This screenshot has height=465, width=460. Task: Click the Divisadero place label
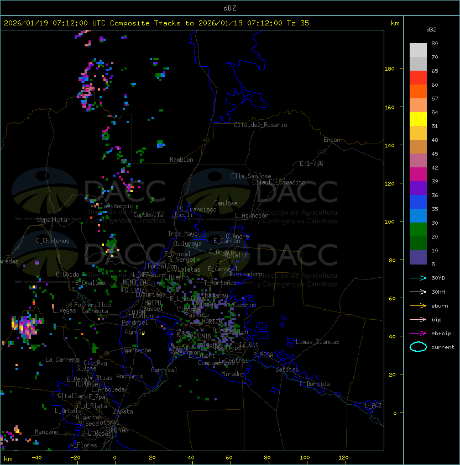[245, 274]
